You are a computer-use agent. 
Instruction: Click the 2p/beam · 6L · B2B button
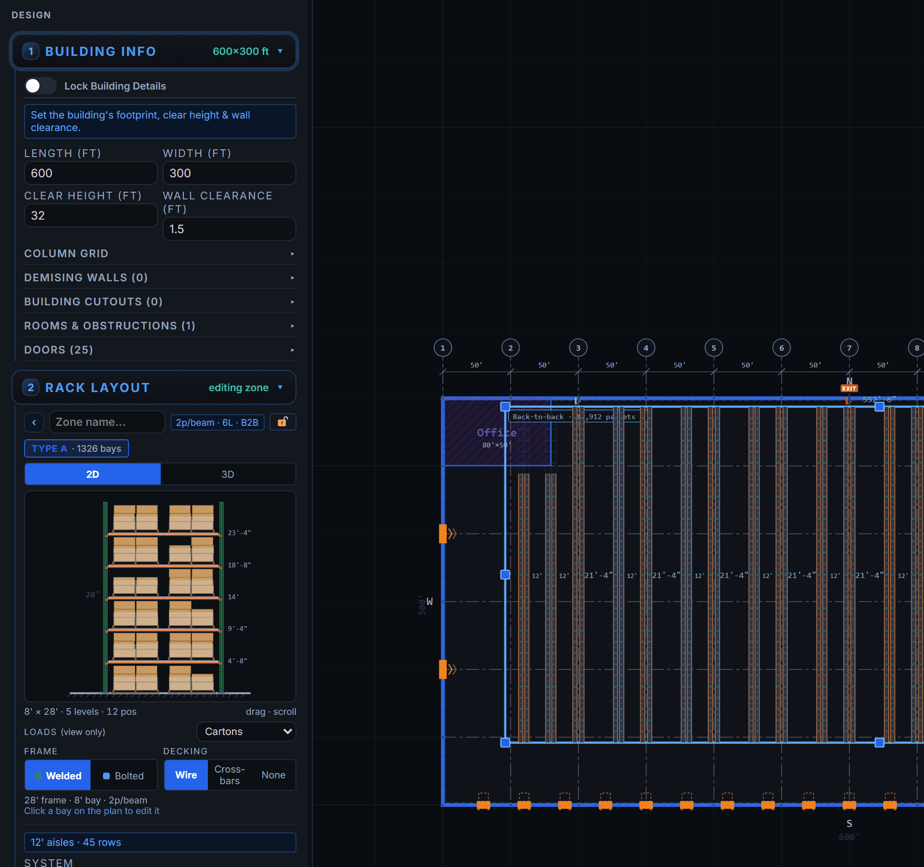tap(217, 422)
